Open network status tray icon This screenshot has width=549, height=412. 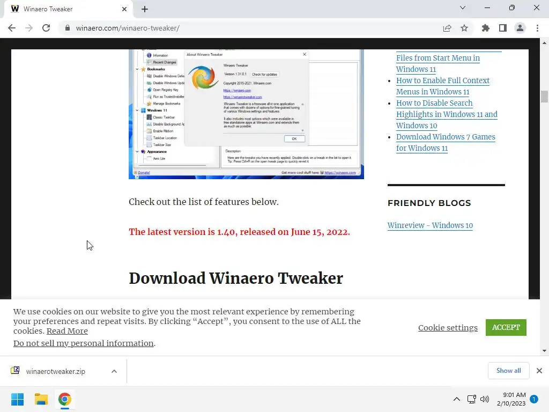coord(471,399)
